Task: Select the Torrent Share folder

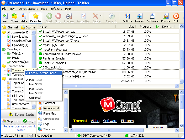Action: [x=16, y=66]
